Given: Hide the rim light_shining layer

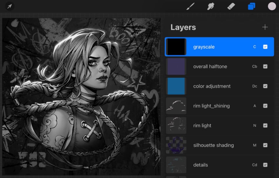Looking at the screenshot, I should click(265, 106).
